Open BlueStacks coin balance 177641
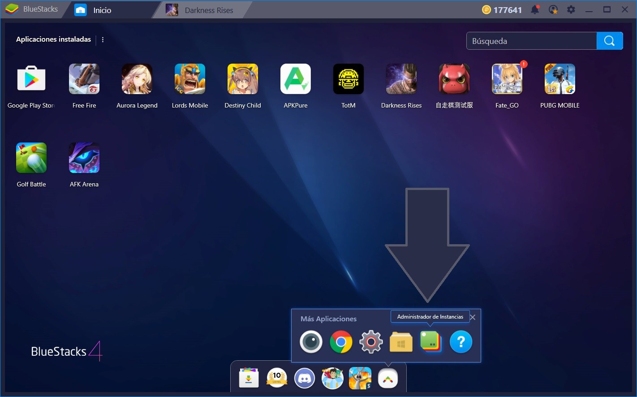The height and width of the screenshot is (397, 637). pyautogui.click(x=502, y=10)
